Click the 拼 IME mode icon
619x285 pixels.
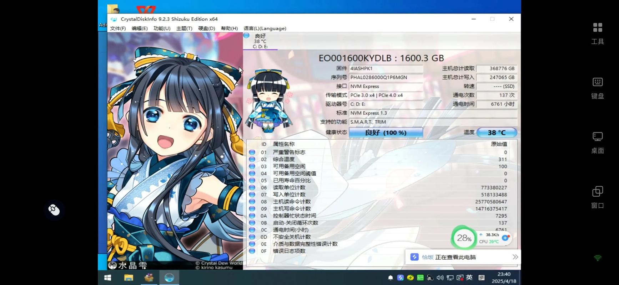[482, 278]
